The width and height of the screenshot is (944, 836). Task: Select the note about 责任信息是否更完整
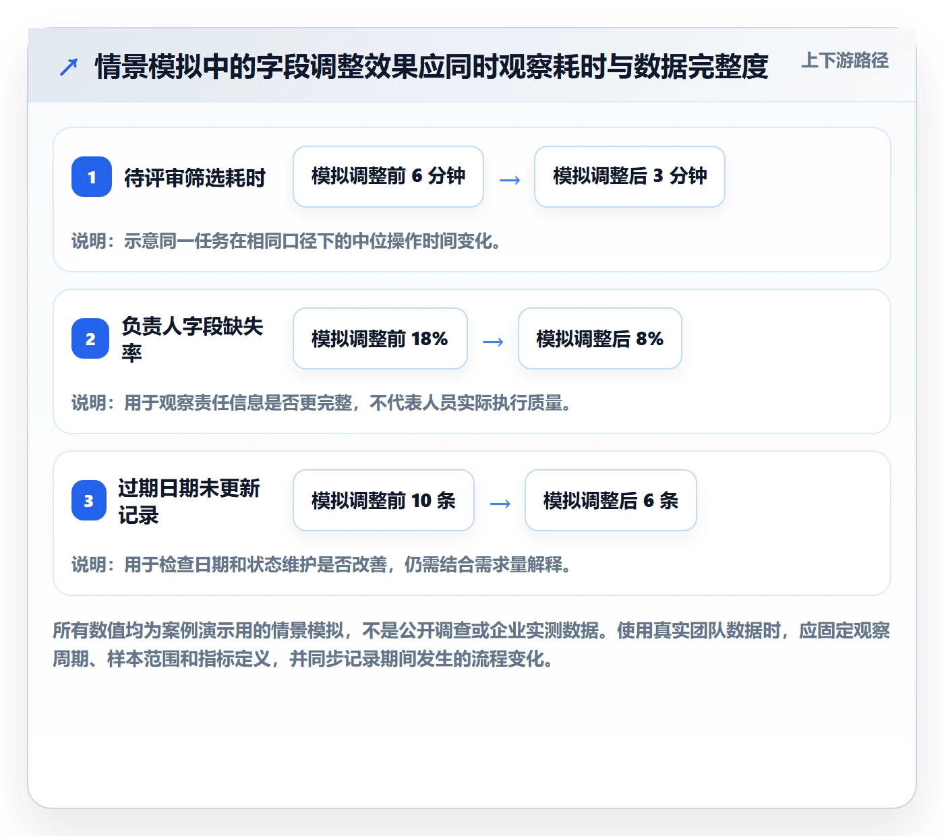[322, 403]
